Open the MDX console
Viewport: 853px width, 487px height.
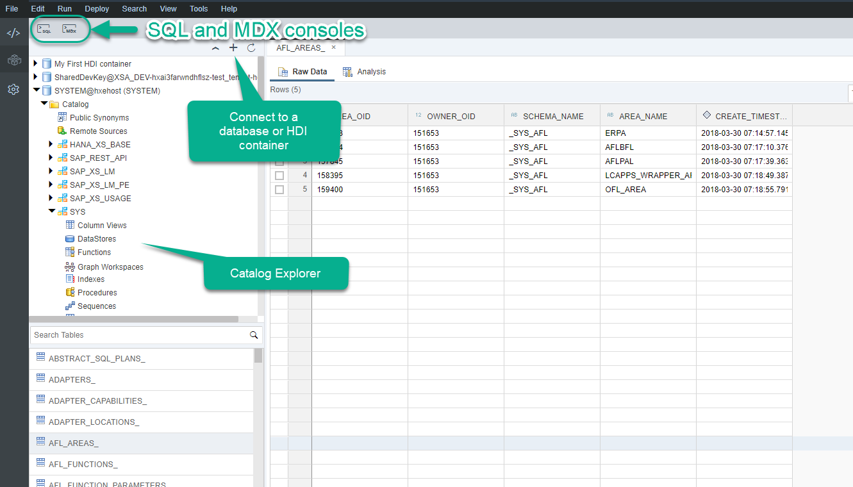[x=69, y=29]
